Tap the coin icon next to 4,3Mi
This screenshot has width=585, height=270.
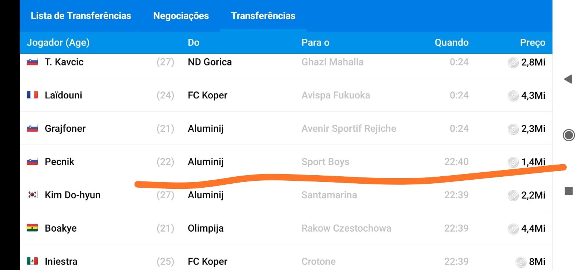click(513, 96)
